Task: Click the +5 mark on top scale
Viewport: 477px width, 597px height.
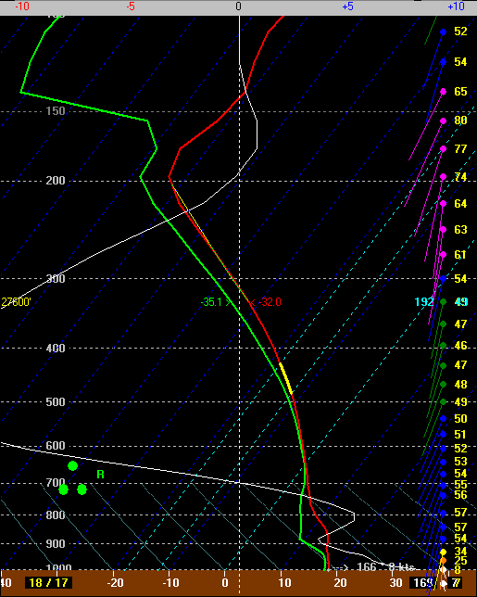Action: click(x=347, y=6)
